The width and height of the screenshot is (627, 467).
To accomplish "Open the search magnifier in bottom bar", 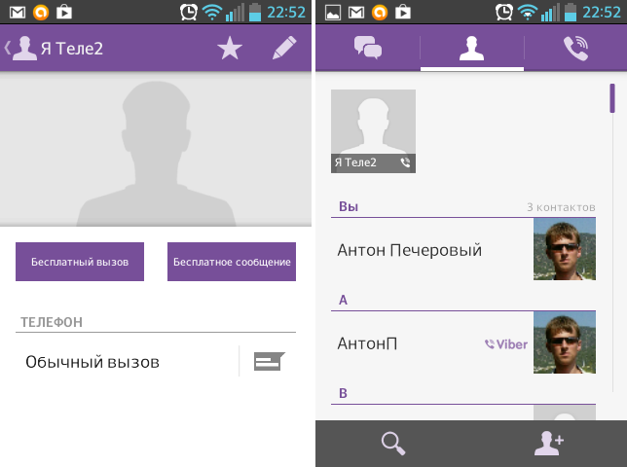I will coord(392,444).
